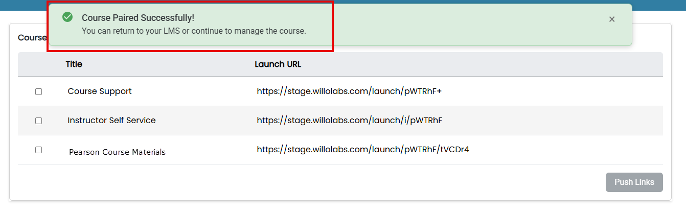Screen dimensions: 686x214
Task: Check the Pearson Course Materials checkbox
Action: 38,150
